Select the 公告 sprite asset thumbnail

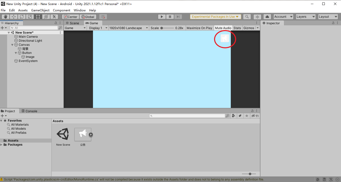click(x=83, y=134)
